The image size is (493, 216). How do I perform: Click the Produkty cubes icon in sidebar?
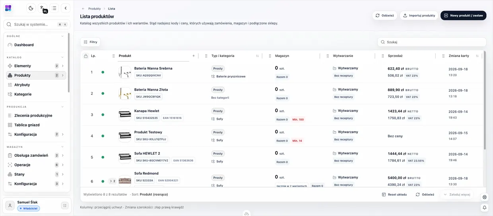pos(10,75)
